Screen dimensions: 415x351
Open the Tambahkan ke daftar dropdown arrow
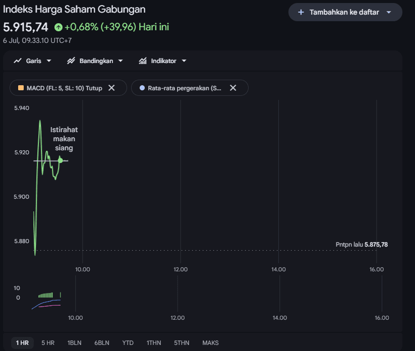(389, 12)
